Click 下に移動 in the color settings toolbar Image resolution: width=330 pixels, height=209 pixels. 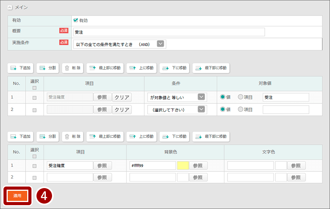point(174,137)
